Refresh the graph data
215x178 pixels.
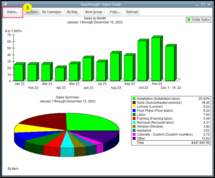tap(132, 12)
